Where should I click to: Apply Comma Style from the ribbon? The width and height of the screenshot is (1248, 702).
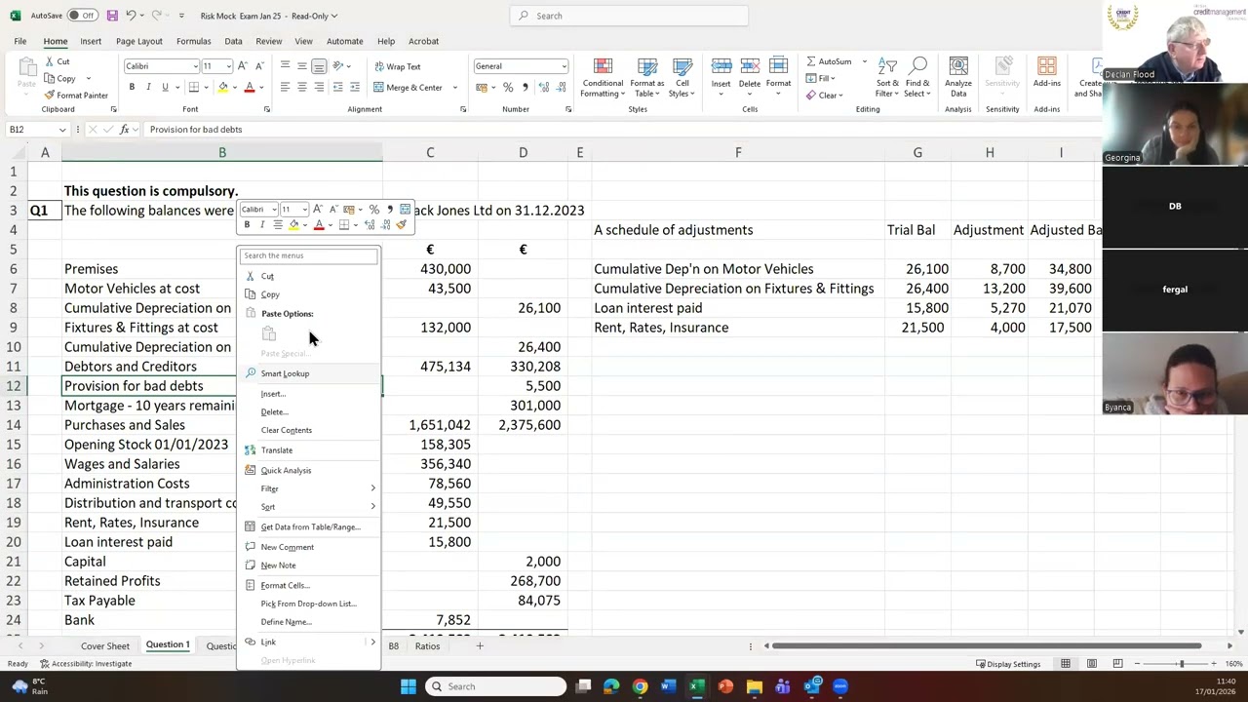[x=525, y=87]
